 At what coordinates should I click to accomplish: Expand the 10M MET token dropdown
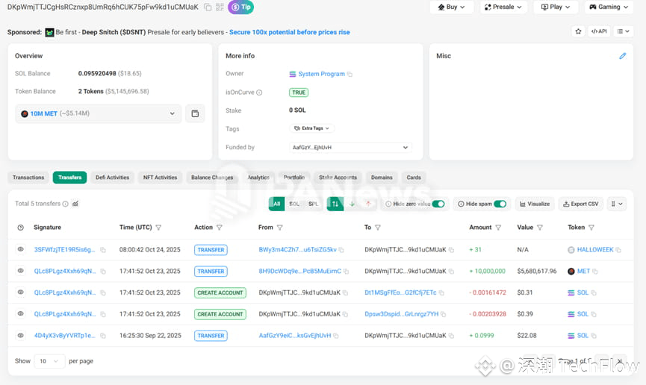point(99,113)
